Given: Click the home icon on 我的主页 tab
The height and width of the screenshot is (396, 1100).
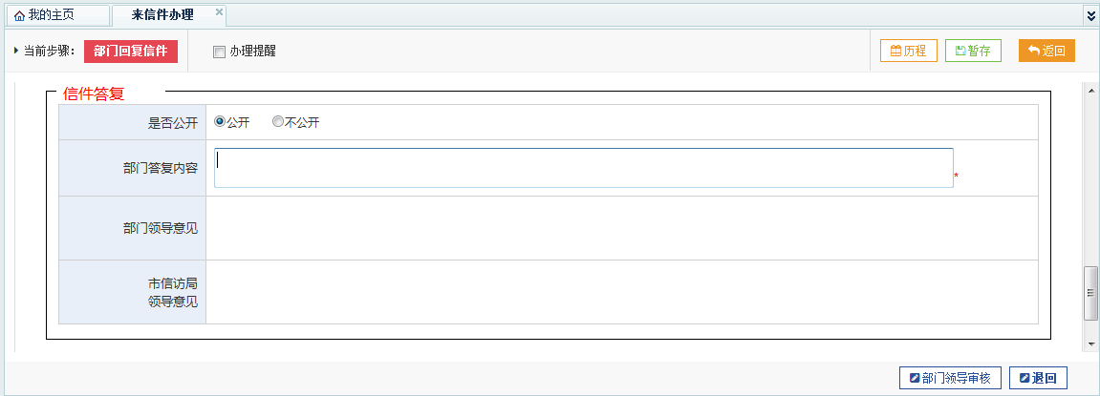Looking at the screenshot, I should (20, 15).
